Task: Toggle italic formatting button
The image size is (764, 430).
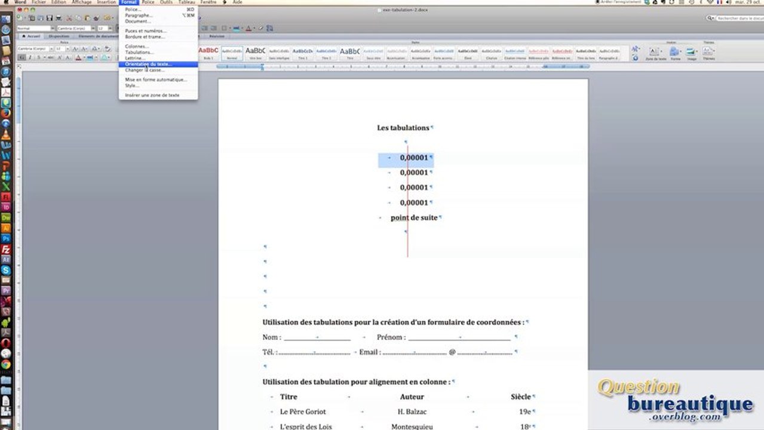Action: pos(30,57)
